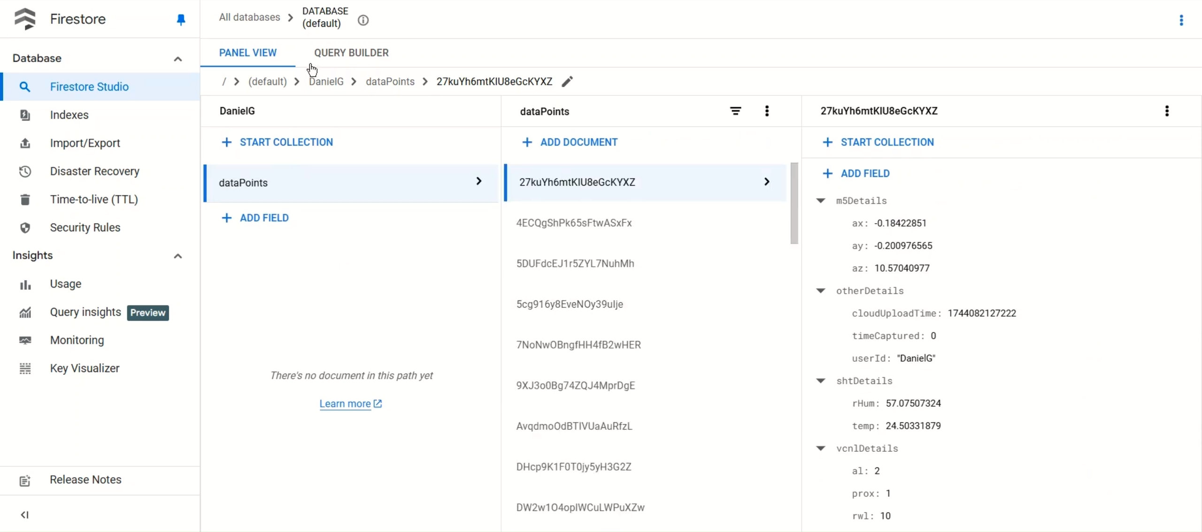Open Security Rules in sidebar

[x=85, y=228]
